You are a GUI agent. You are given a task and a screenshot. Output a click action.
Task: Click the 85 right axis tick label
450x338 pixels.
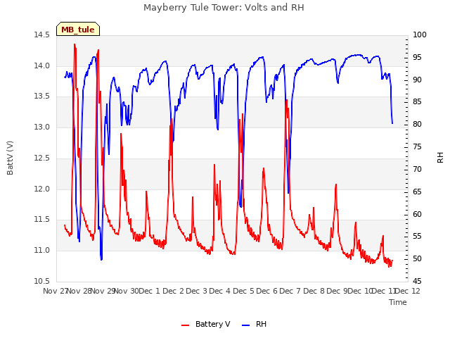click(417, 101)
